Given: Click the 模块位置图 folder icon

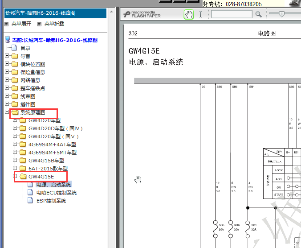Looking at the screenshot, I should [15, 64].
